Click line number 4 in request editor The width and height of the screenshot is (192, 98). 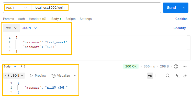[9, 51]
